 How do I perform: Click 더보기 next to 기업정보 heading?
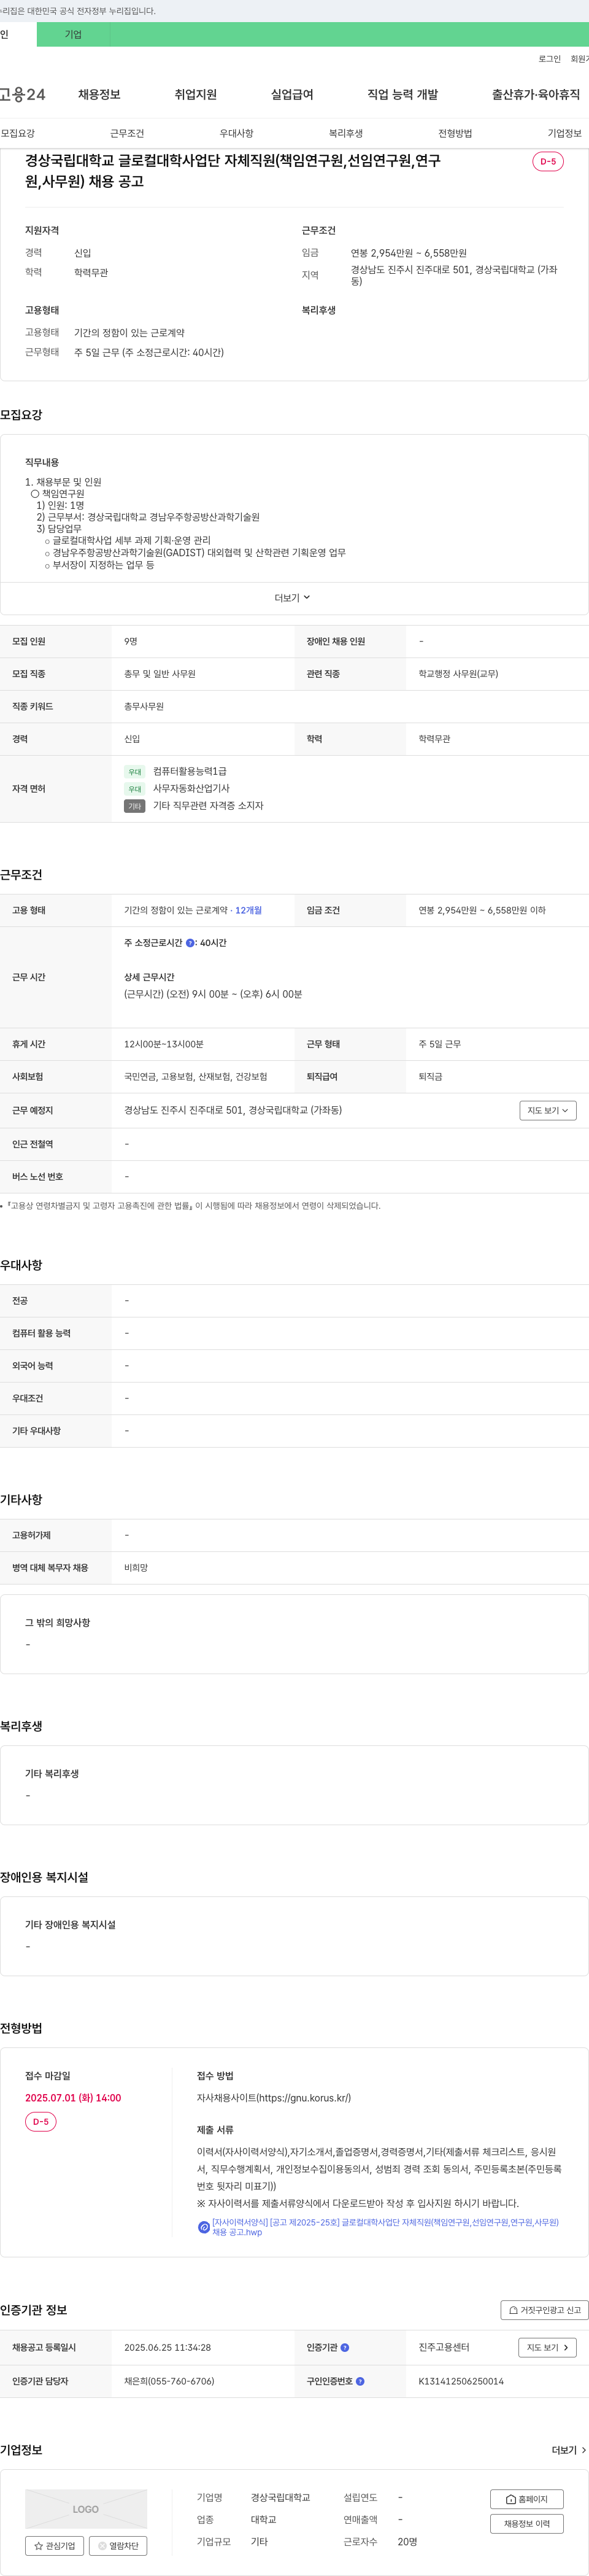569,2450
